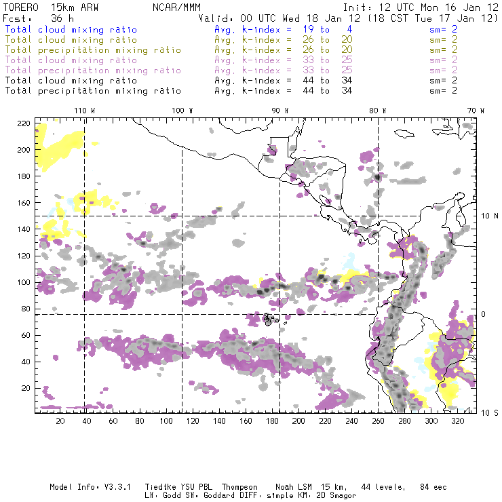Click the y-axis tick label '60'
The height and width of the screenshot is (502, 502).
point(26,335)
